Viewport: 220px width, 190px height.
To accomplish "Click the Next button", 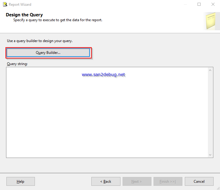I will point(137,182).
